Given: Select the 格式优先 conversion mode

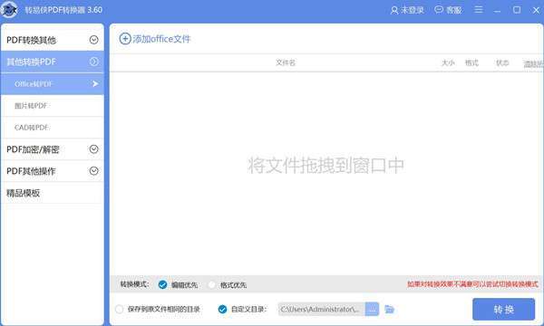Looking at the screenshot, I should (x=211, y=284).
